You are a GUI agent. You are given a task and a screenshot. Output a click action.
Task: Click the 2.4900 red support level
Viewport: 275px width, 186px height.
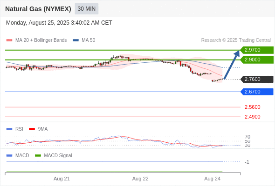[252, 117]
